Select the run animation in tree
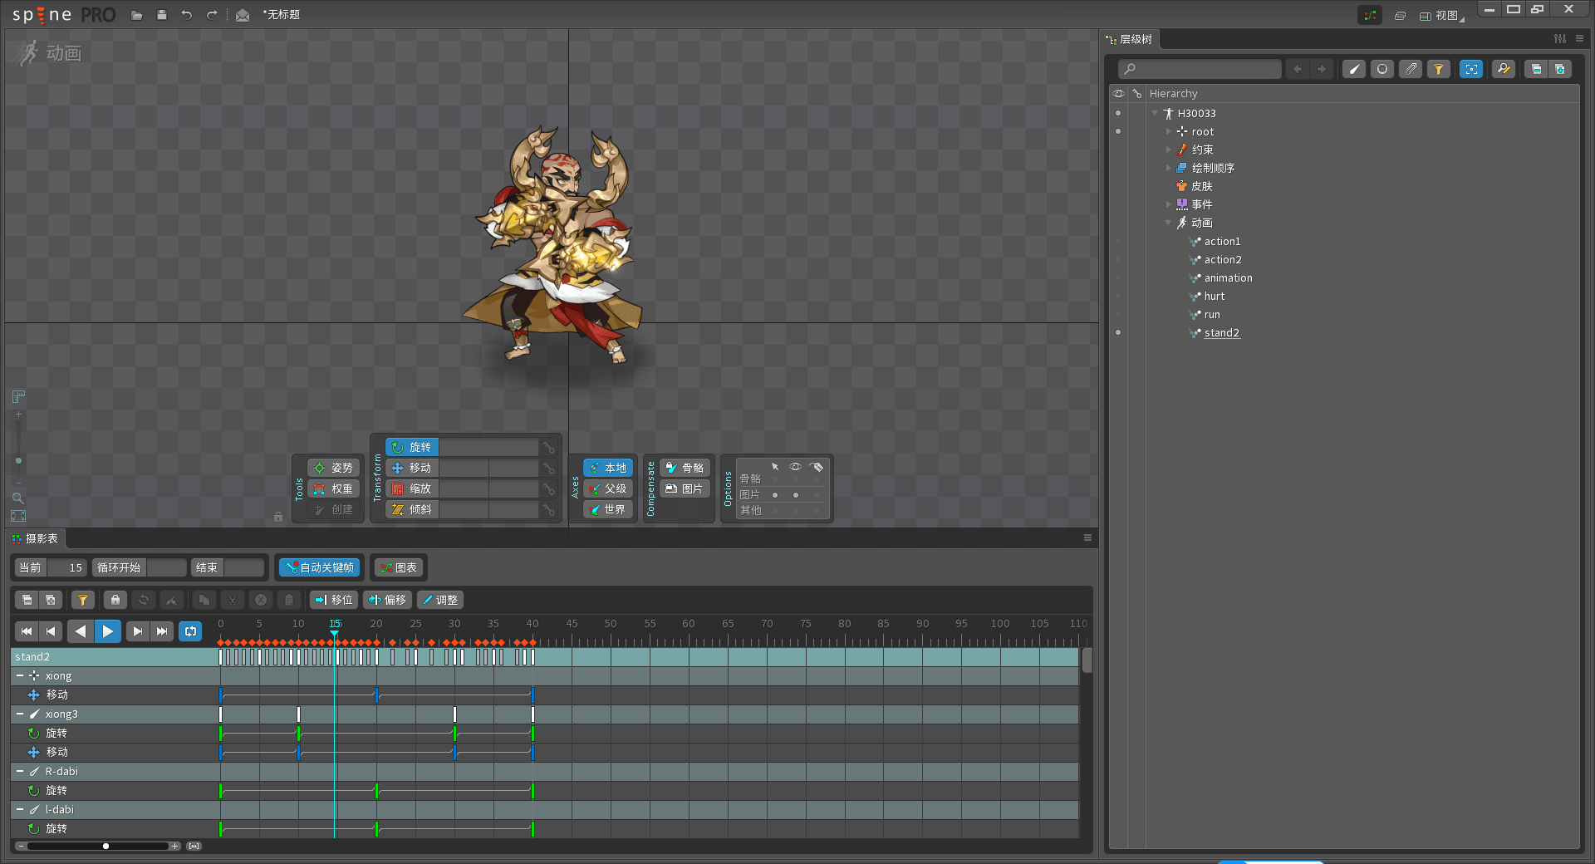 pyautogui.click(x=1212, y=314)
